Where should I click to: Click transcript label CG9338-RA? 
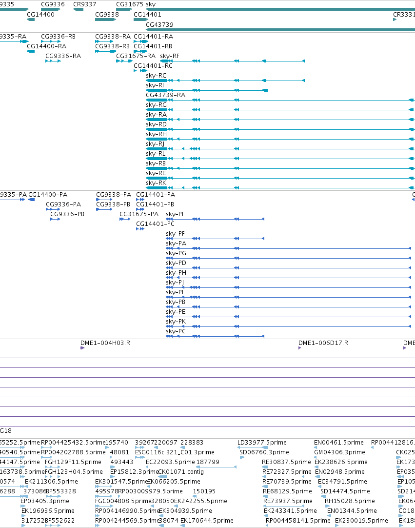pos(113,37)
